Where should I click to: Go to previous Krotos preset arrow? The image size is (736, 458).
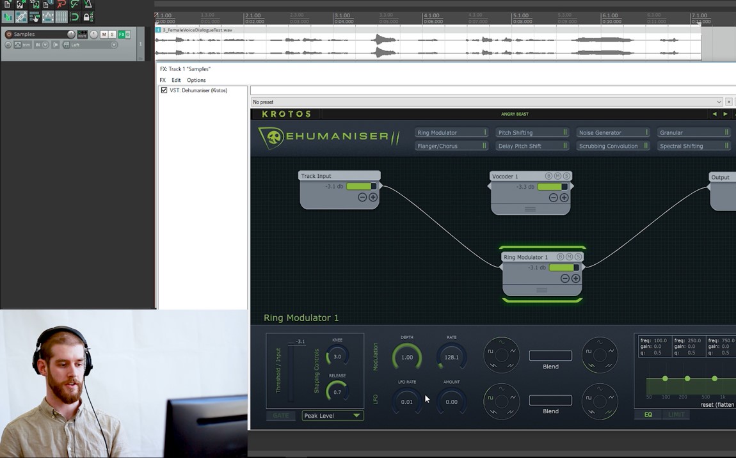(714, 114)
